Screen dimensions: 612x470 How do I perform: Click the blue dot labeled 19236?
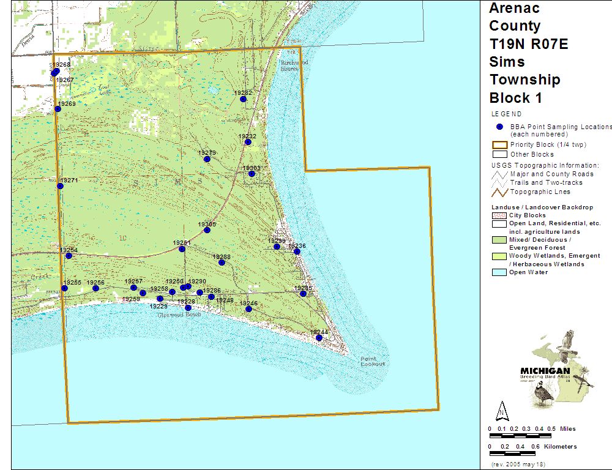click(297, 252)
